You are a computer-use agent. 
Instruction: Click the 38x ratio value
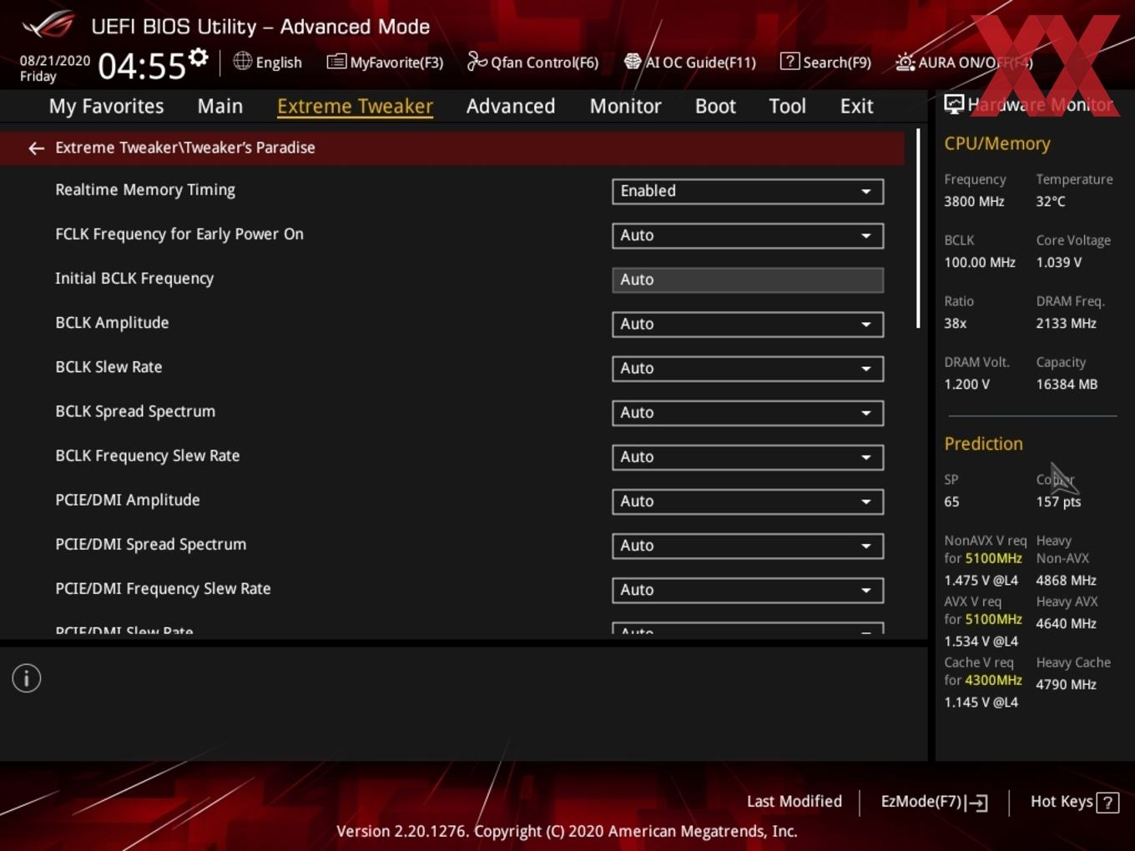pos(955,323)
